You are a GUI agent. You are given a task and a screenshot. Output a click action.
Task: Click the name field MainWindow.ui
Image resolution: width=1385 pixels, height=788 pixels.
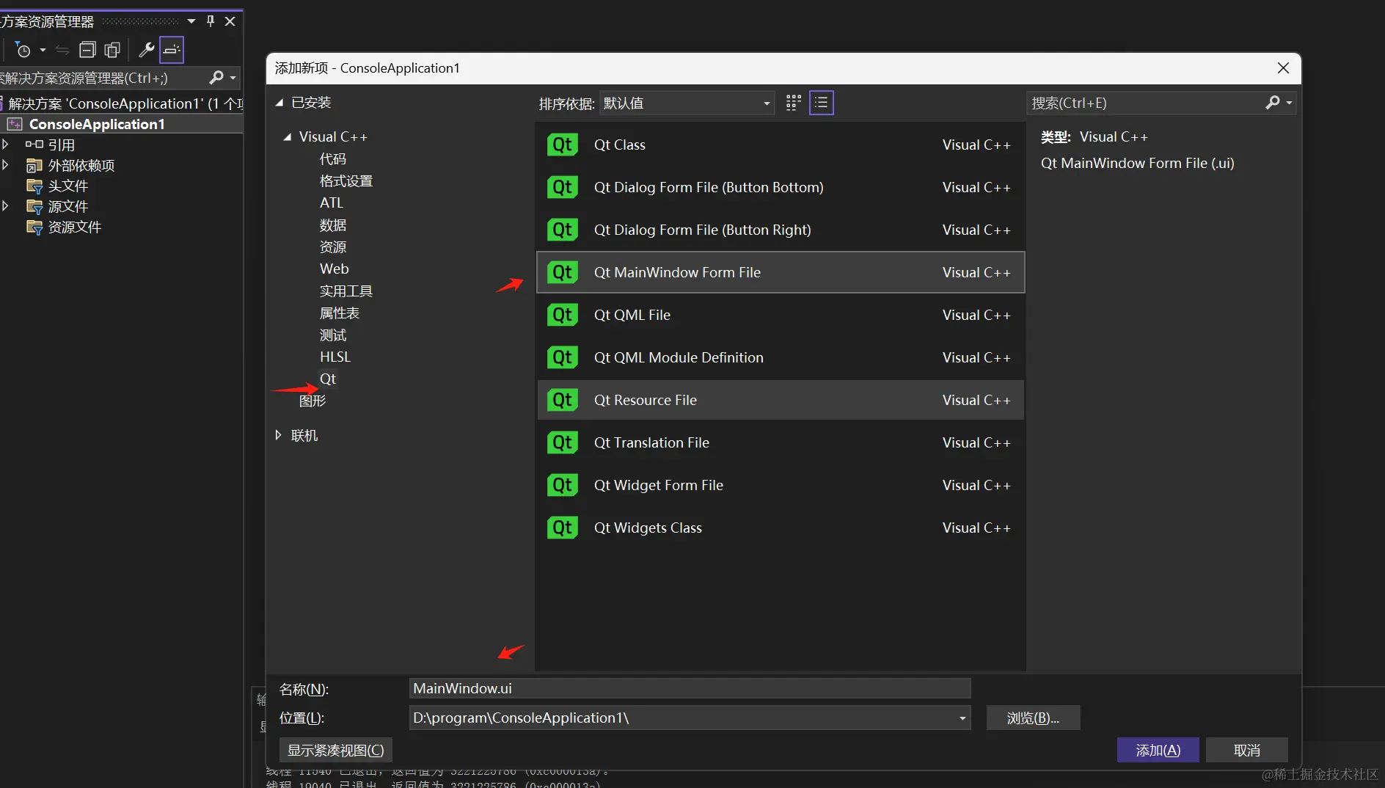690,688
